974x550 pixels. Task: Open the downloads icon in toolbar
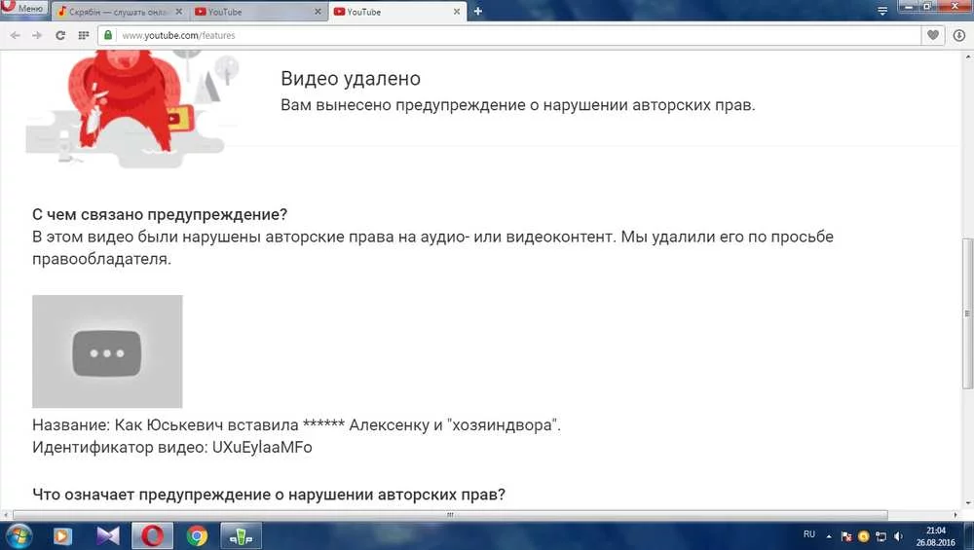click(x=959, y=35)
